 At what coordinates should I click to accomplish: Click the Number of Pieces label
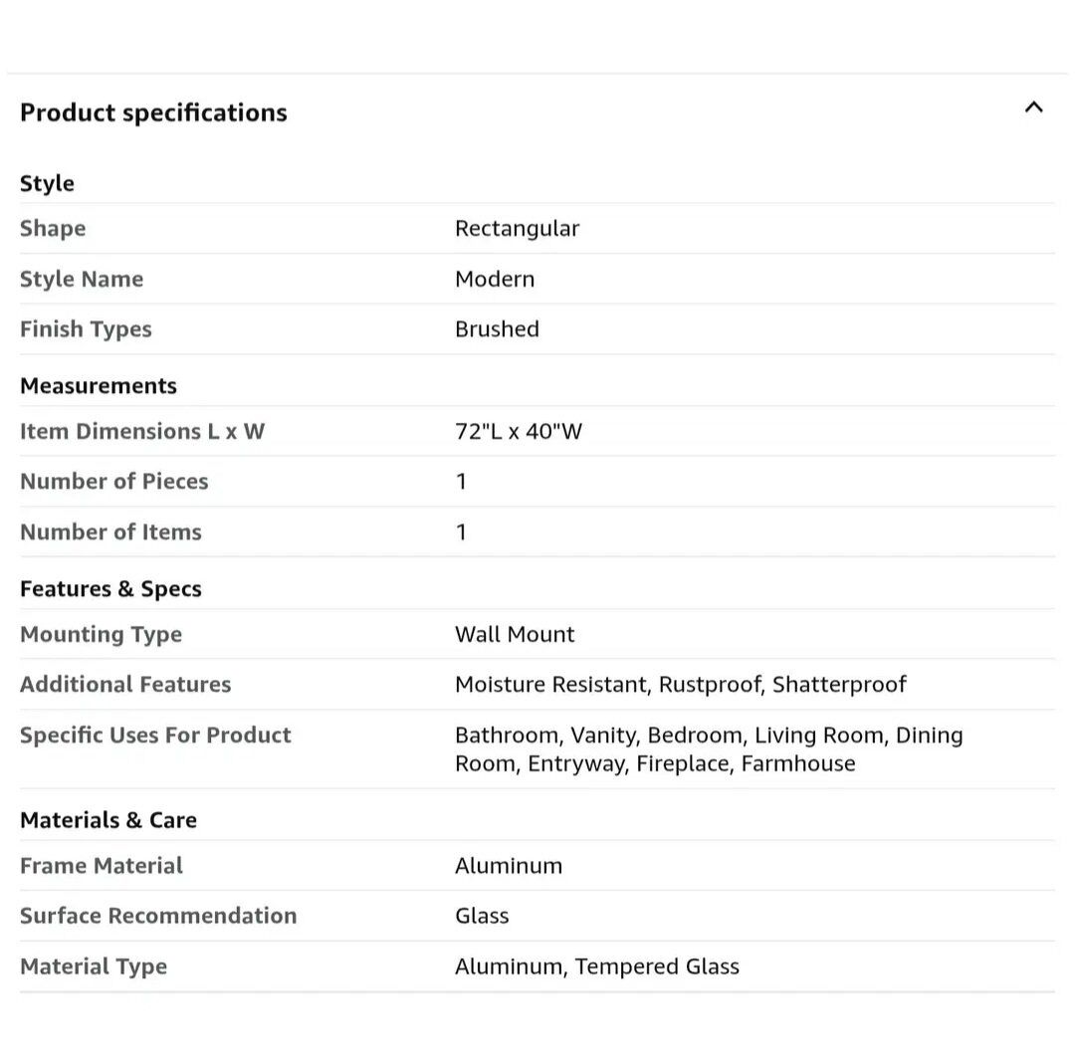[114, 481]
